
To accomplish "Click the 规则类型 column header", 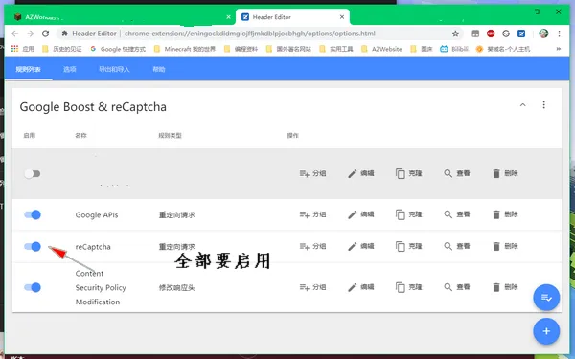I will (171, 136).
